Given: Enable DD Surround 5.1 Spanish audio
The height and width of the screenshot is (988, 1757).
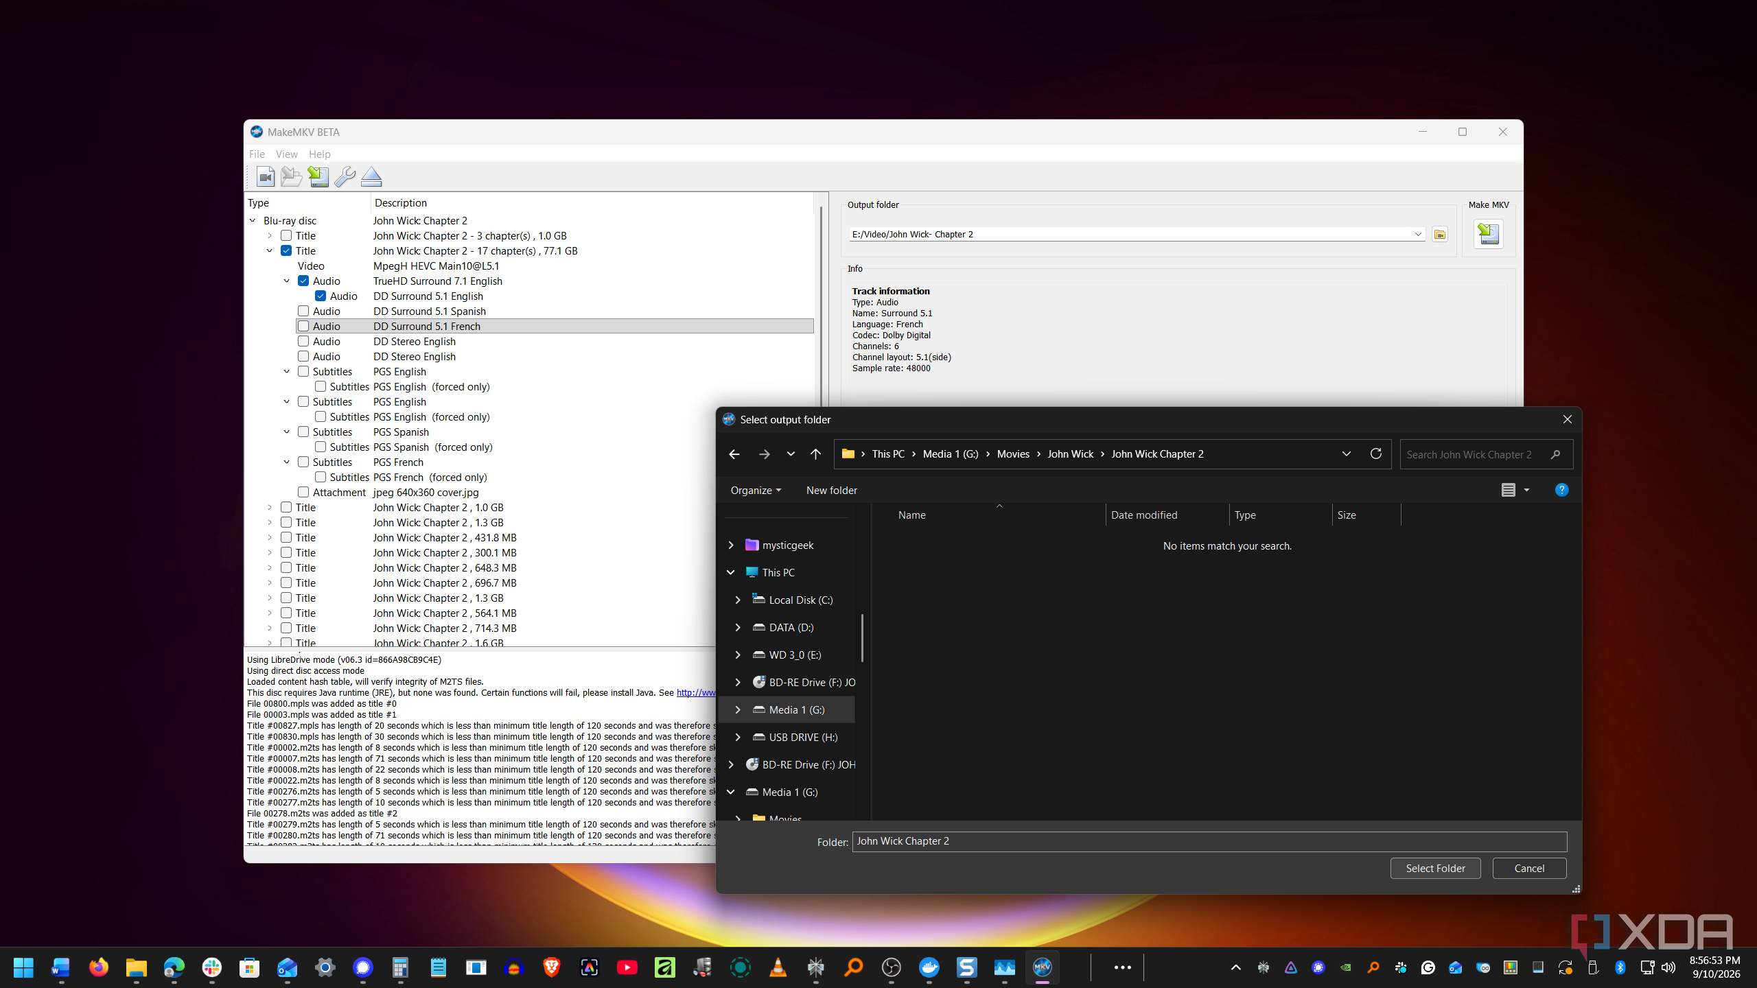Looking at the screenshot, I should (303, 311).
